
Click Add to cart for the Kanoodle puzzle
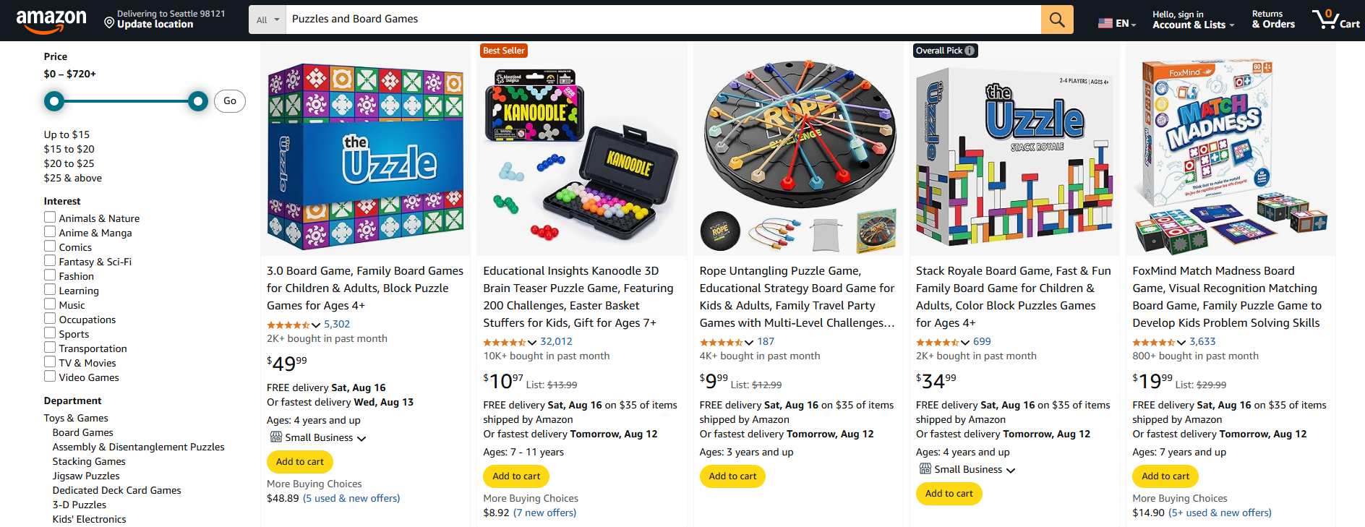click(515, 476)
